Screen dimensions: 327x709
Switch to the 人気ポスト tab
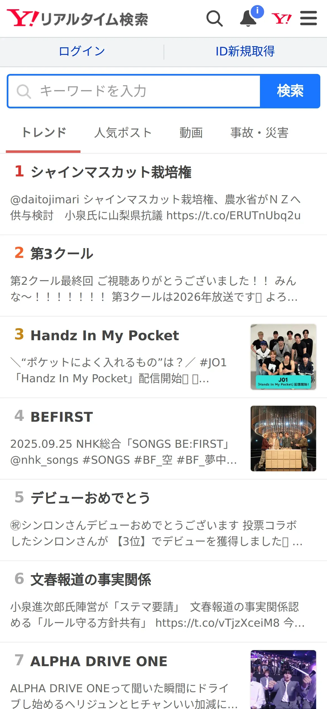click(x=123, y=133)
